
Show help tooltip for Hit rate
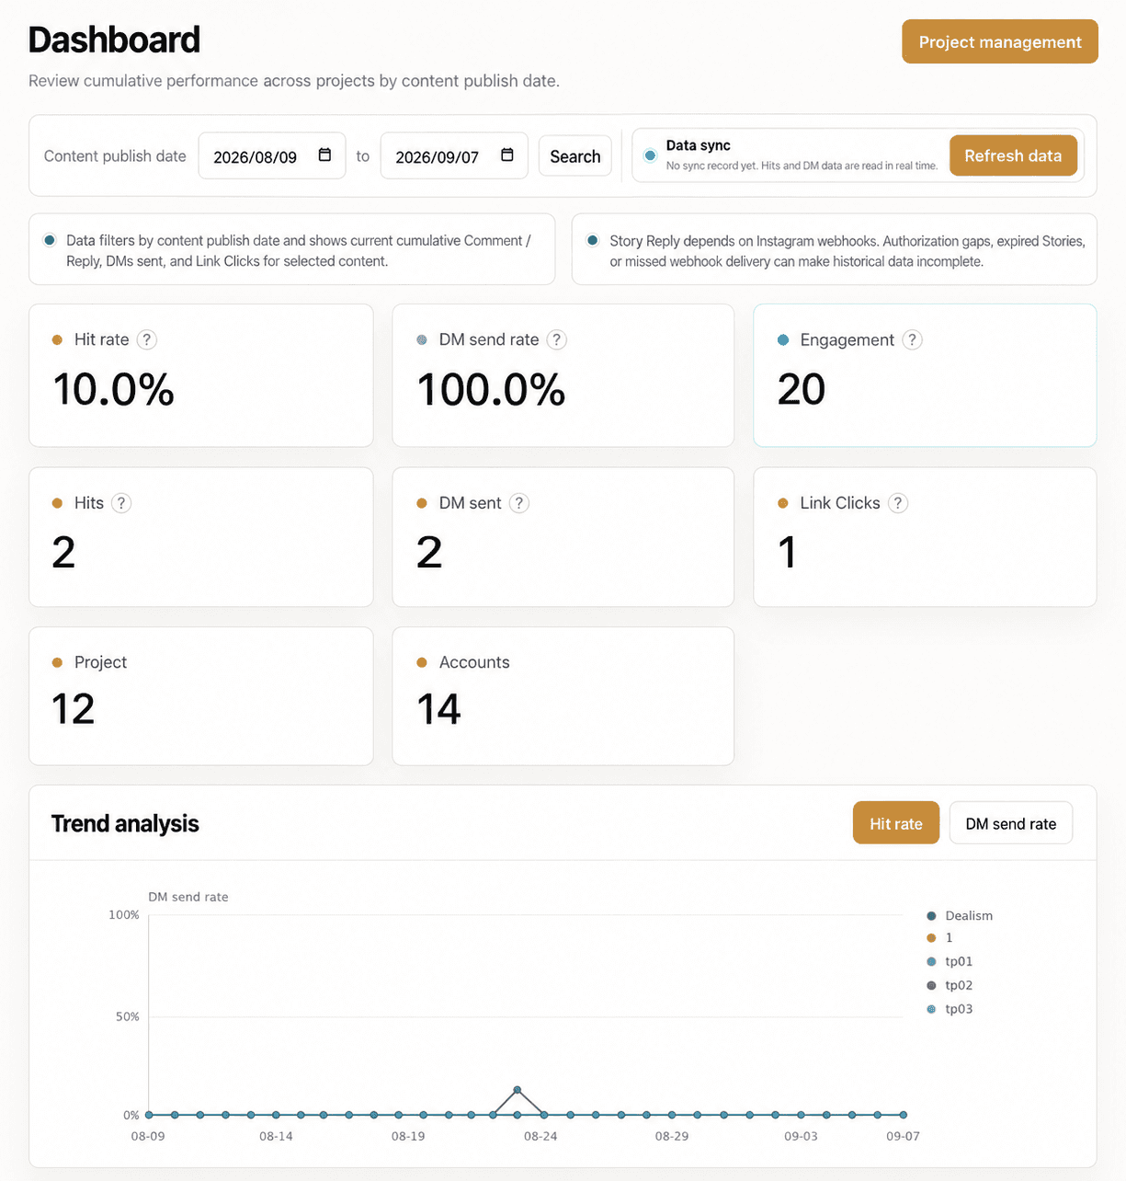coord(146,339)
